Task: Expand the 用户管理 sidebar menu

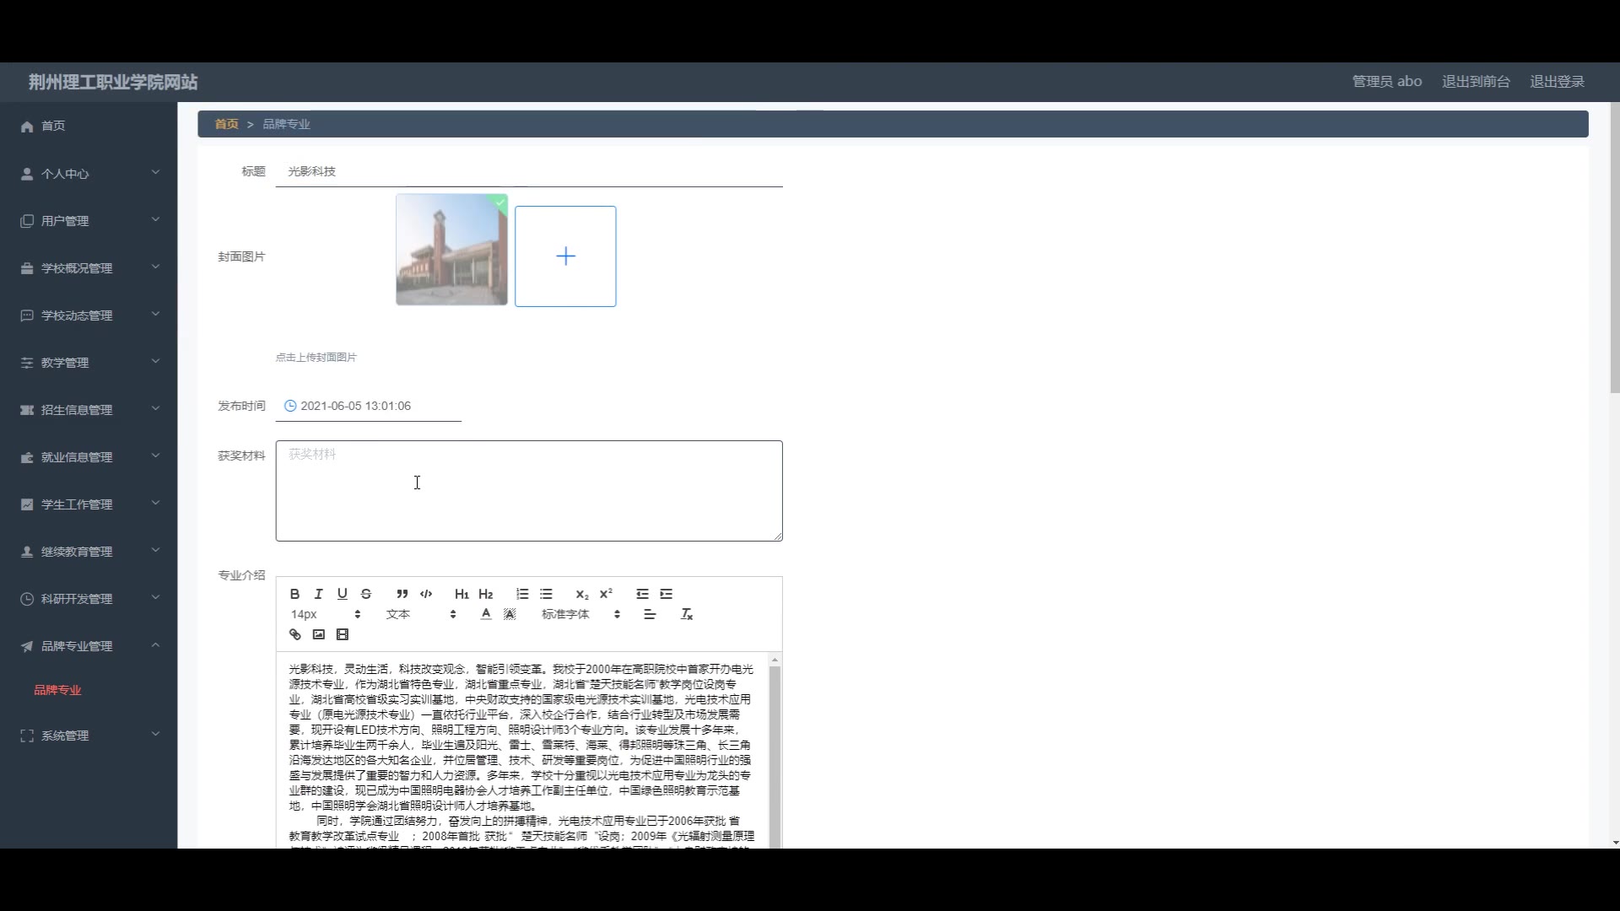Action: 89,220
